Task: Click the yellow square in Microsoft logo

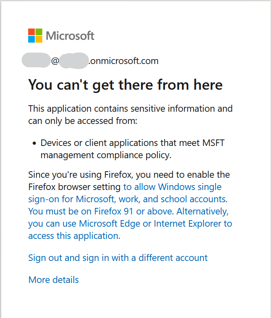Action: click(39, 39)
